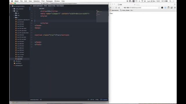The width and height of the screenshot is (186, 104).
Task: Collapse the www folder
Action: 12,11
